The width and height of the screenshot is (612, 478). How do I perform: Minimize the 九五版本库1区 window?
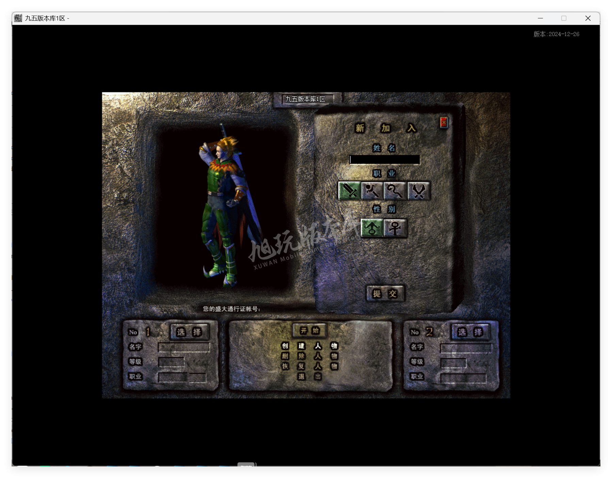tap(540, 18)
